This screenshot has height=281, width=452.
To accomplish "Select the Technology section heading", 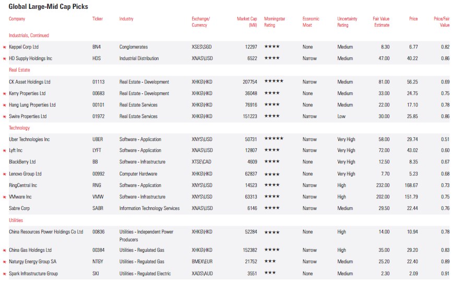I will tap(19, 128).
